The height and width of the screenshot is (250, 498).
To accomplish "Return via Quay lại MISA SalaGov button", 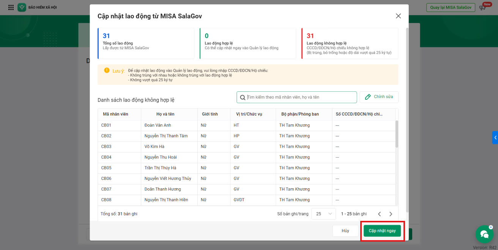I will [x=451, y=8].
